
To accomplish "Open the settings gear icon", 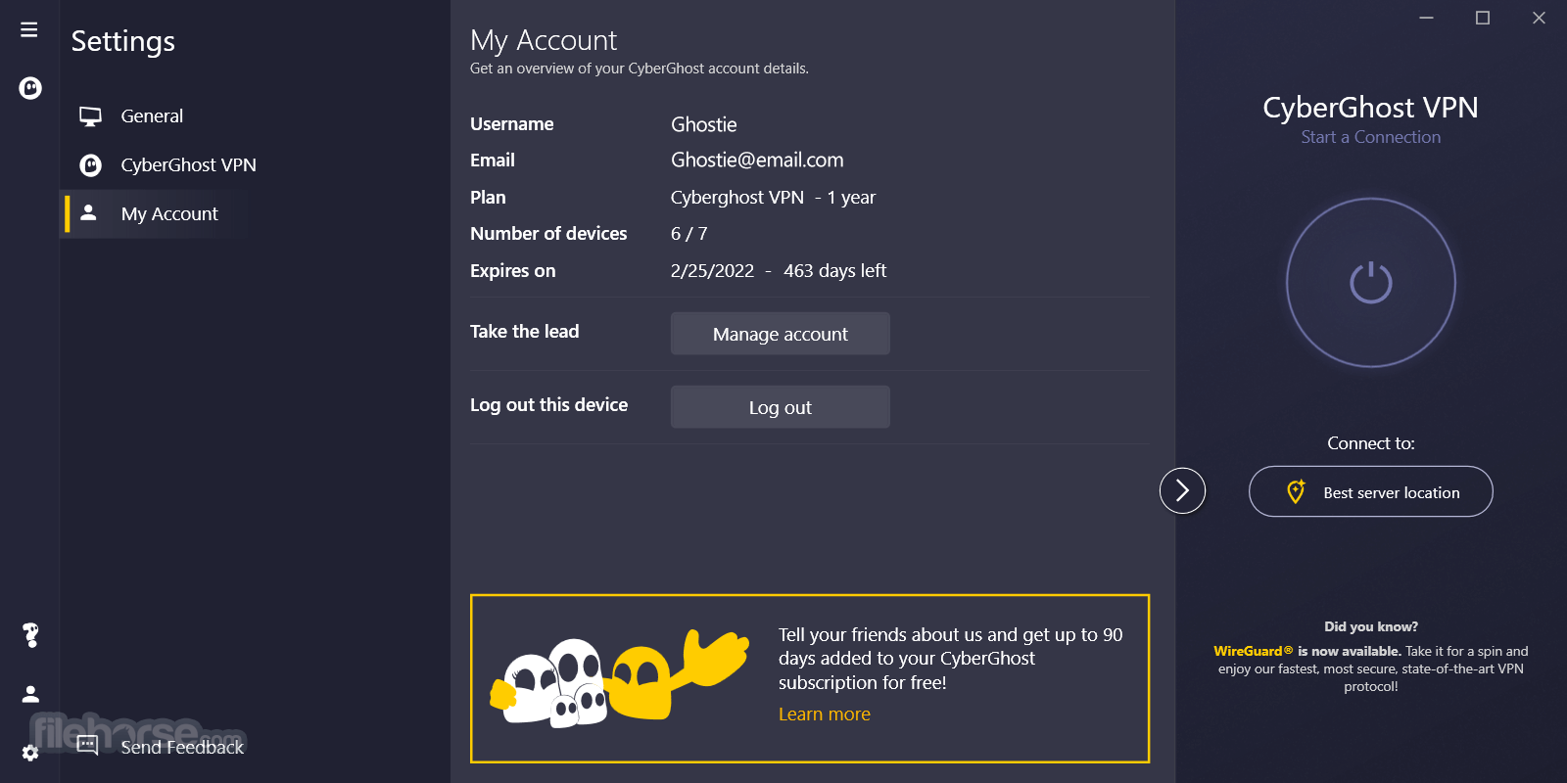I will click(30, 753).
